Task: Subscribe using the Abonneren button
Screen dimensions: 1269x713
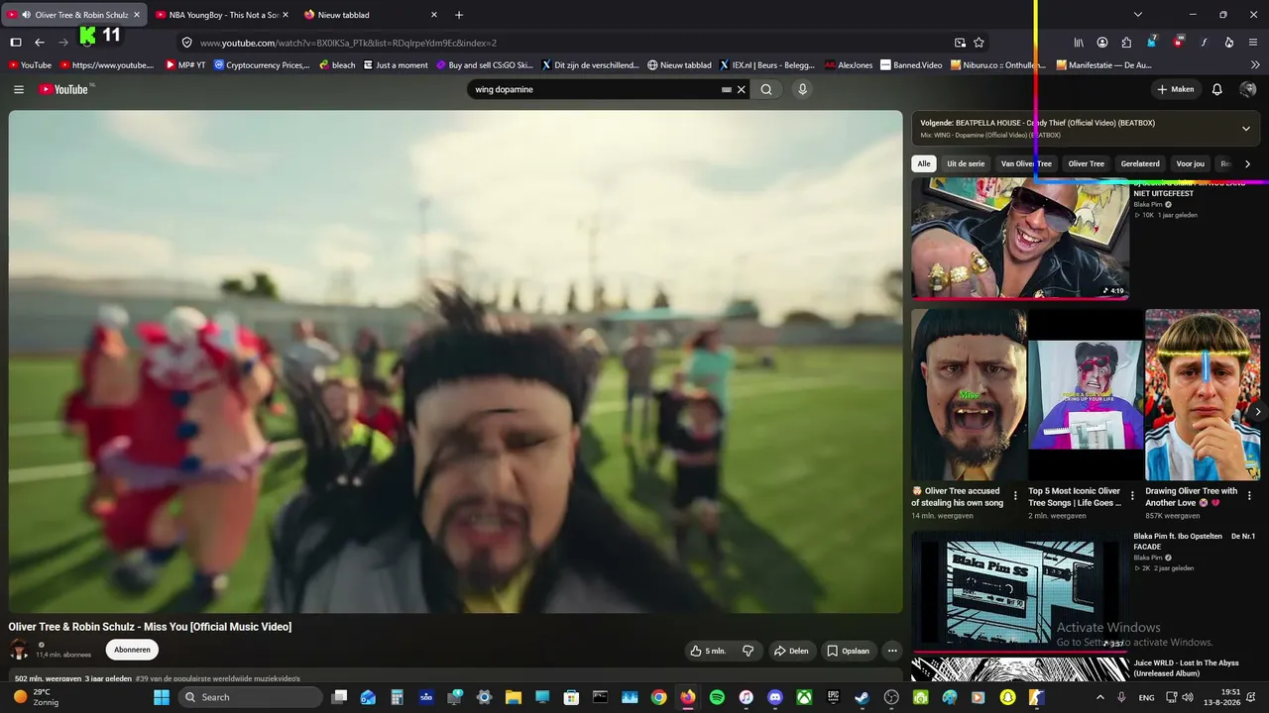Action: 132,650
